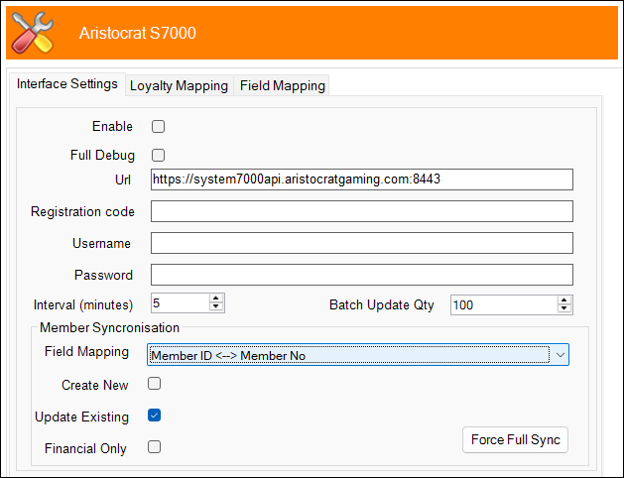Click the Update Existing label

pyautogui.click(x=82, y=417)
